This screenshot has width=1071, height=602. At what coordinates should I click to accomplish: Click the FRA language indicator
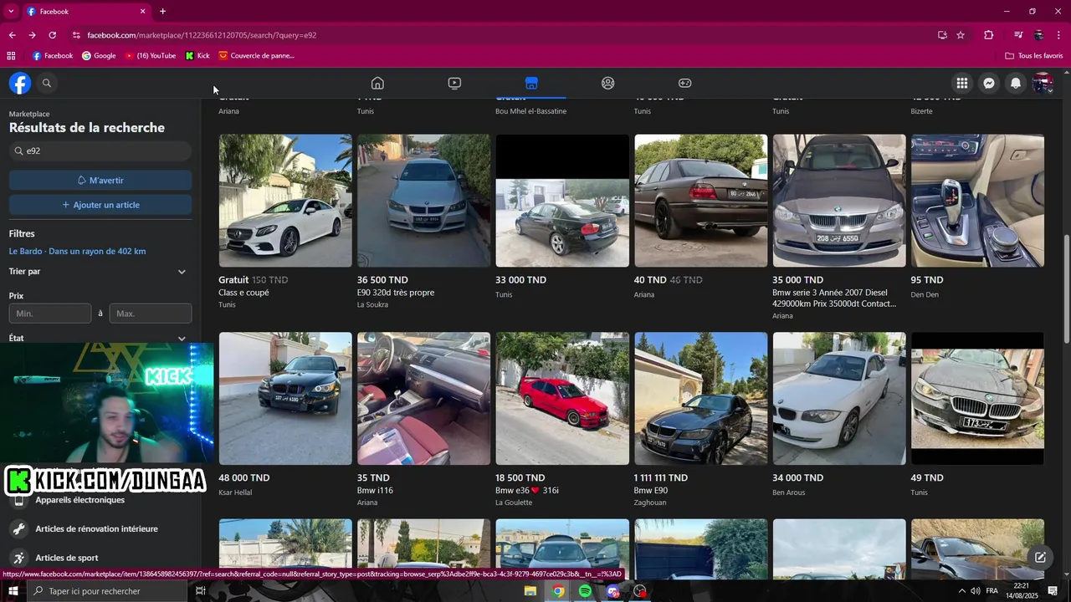click(x=992, y=591)
